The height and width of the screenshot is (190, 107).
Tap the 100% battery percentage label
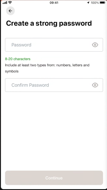pos(95,3)
